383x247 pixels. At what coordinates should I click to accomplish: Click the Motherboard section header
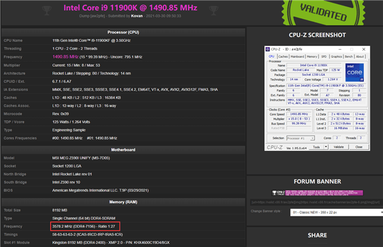(123, 150)
